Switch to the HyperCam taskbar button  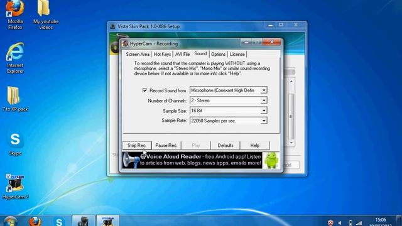pos(107,221)
